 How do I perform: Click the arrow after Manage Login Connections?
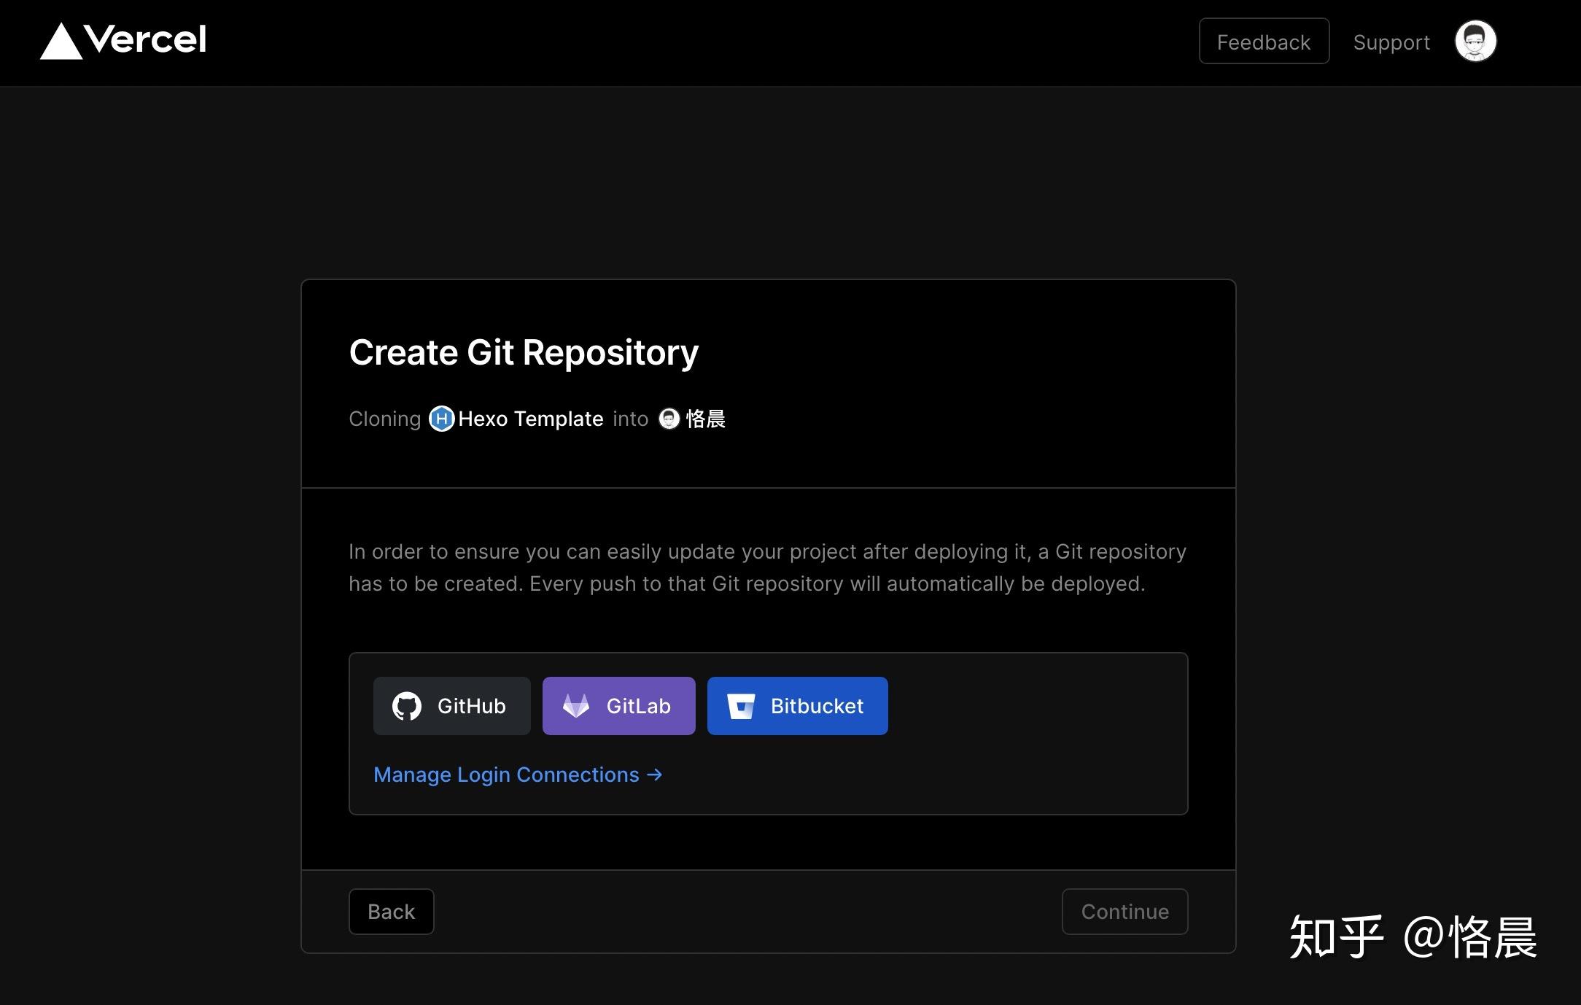(655, 775)
